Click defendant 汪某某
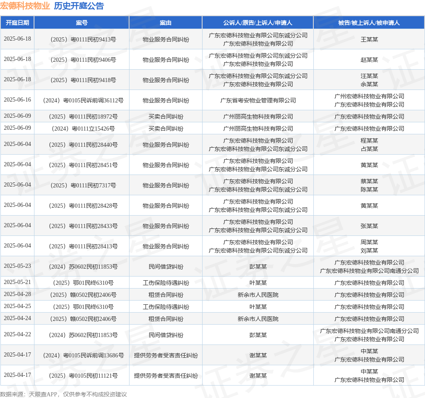Viewport: 425px width, 398px height. pyautogui.click(x=369, y=76)
